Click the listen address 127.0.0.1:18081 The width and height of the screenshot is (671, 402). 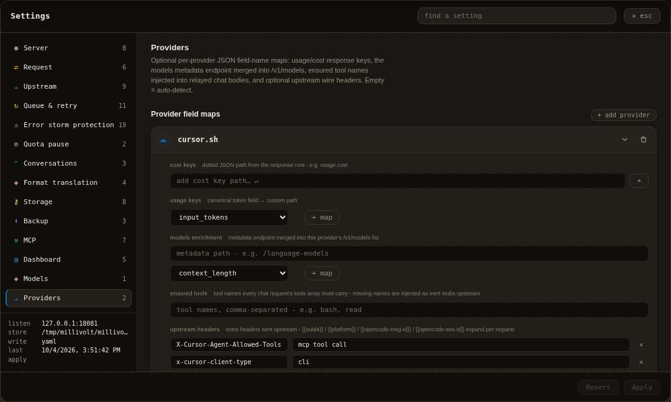click(x=70, y=323)
